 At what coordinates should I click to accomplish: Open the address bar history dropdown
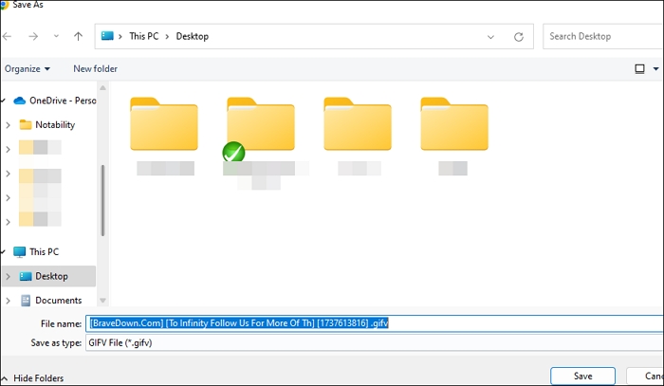tap(490, 37)
